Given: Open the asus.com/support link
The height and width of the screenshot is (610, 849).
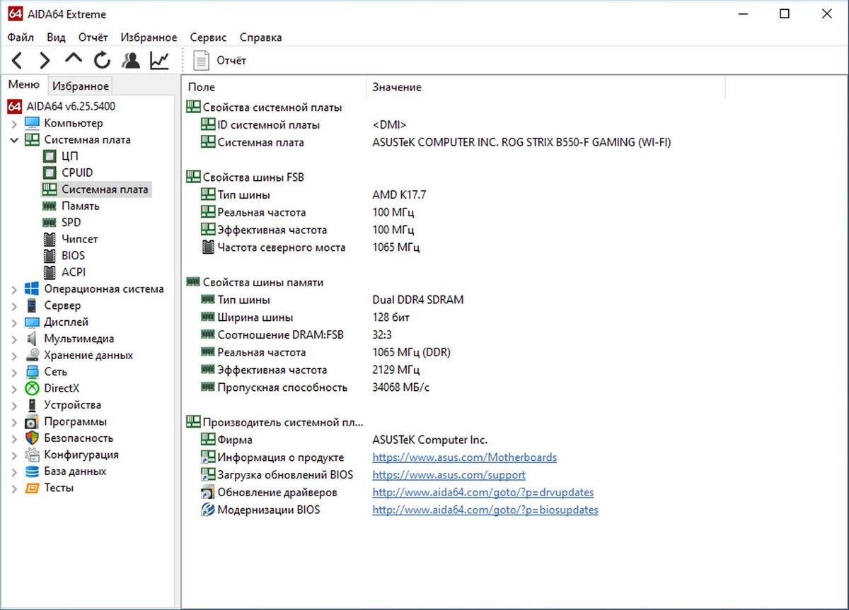Looking at the screenshot, I should (449, 475).
